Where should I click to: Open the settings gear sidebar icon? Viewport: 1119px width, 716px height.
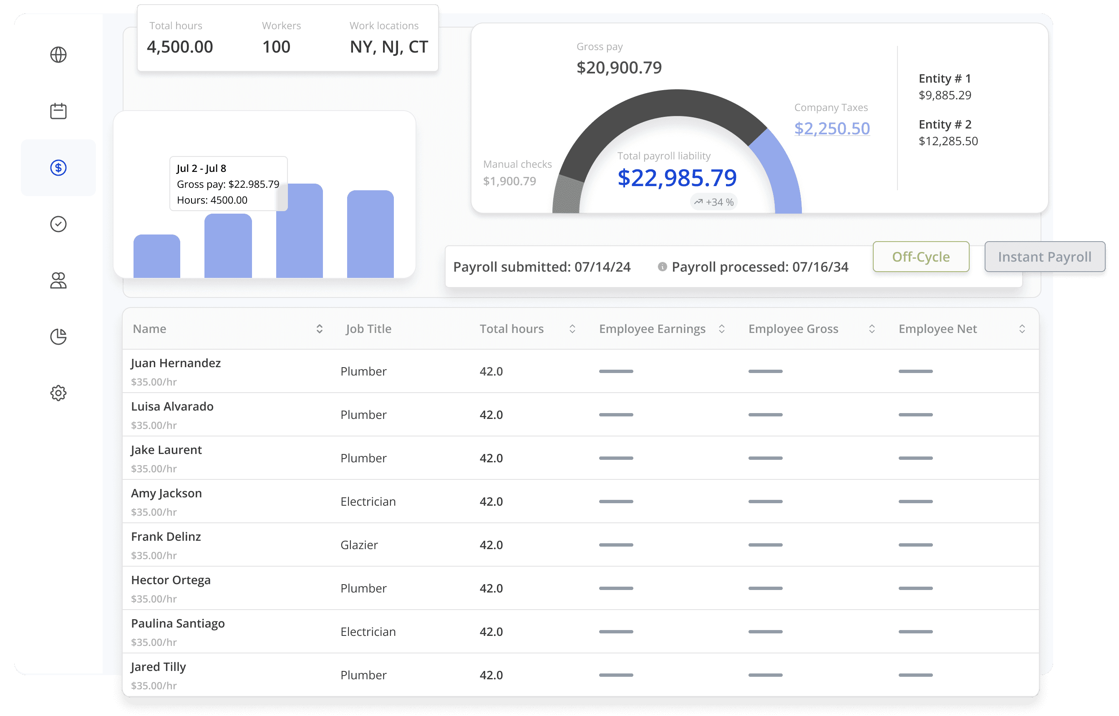coord(58,393)
